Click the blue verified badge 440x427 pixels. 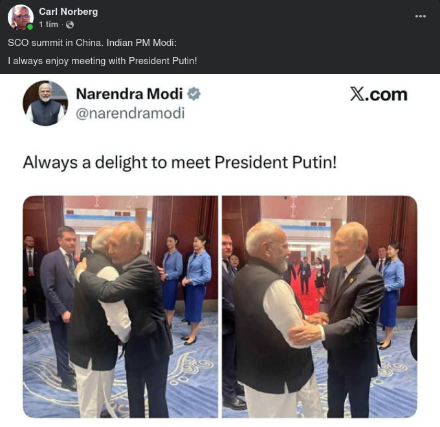click(x=193, y=94)
